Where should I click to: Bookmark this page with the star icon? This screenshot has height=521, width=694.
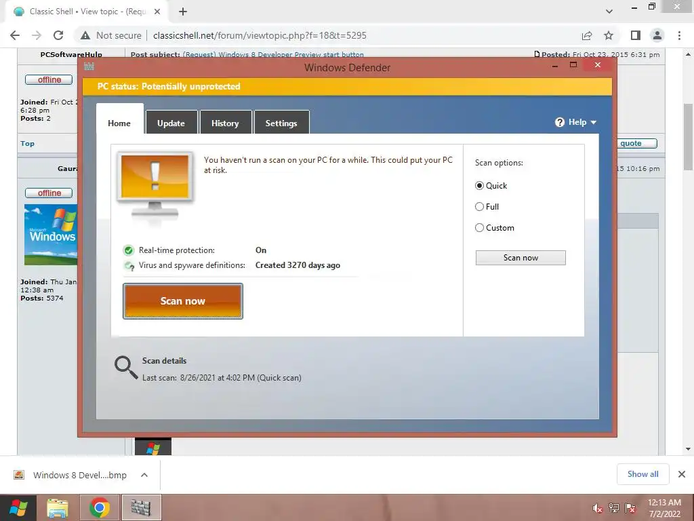(x=609, y=35)
